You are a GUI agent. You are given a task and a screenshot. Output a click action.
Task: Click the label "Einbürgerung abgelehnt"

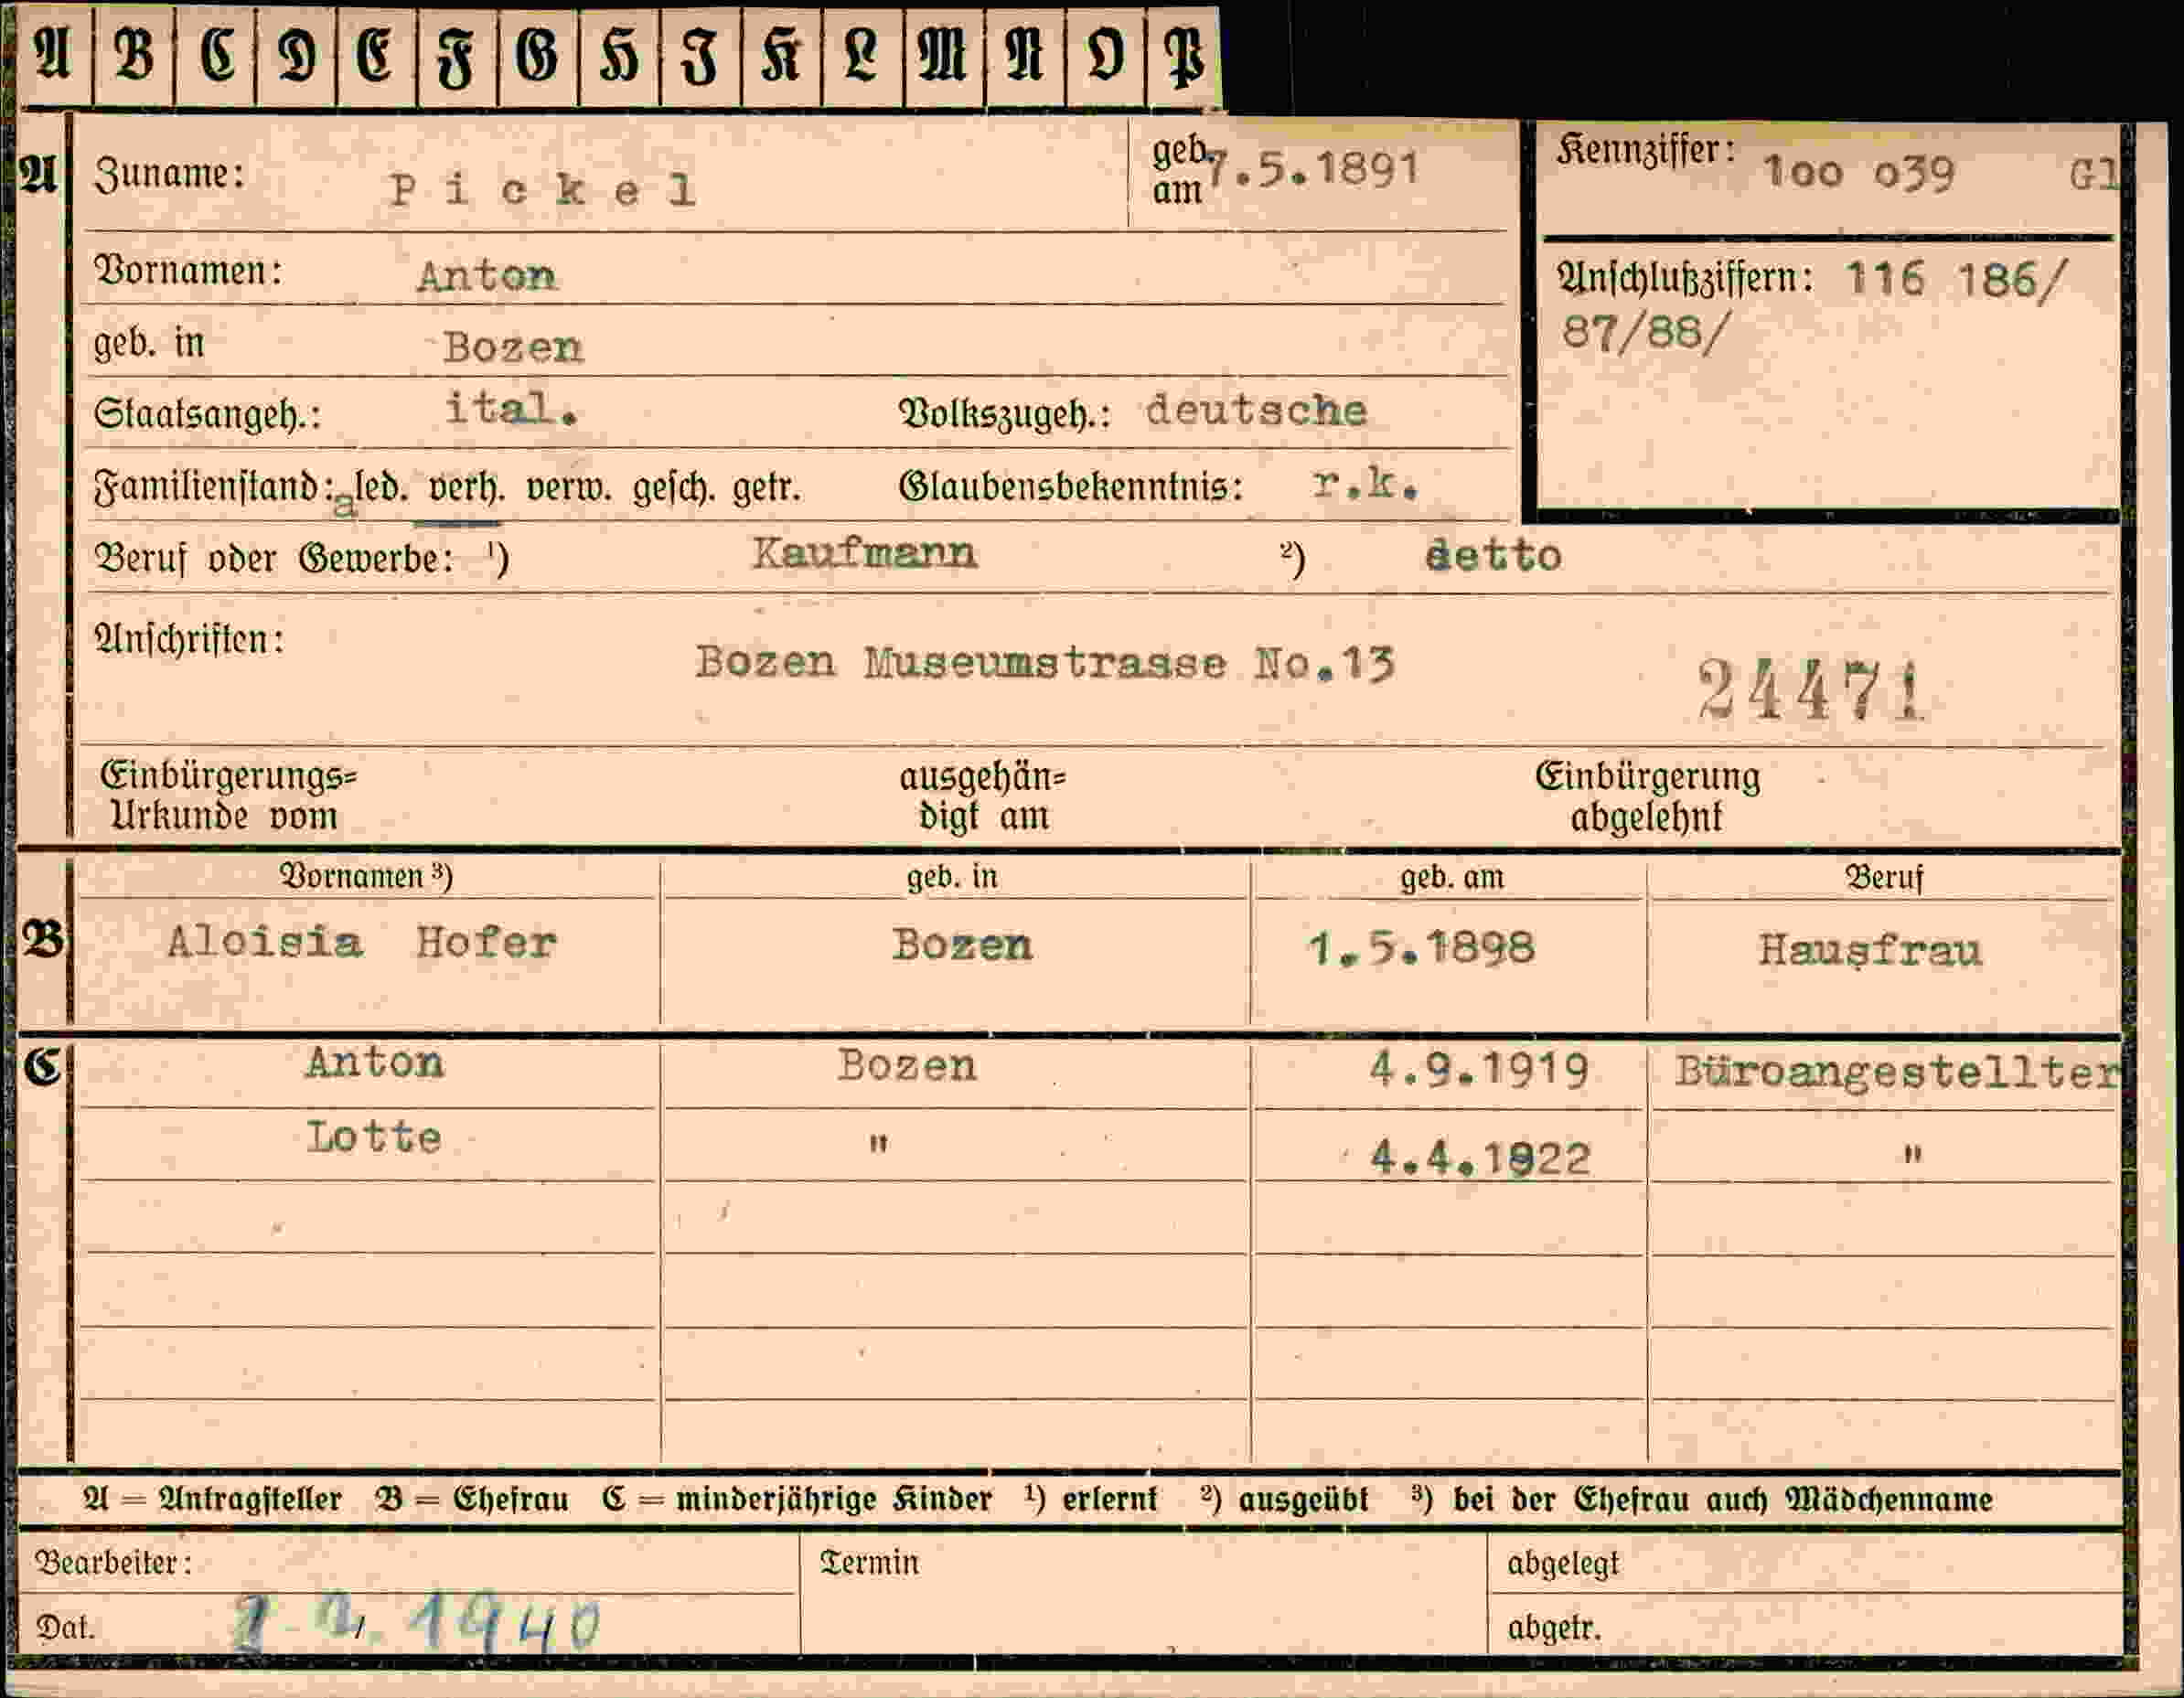(x=1647, y=797)
